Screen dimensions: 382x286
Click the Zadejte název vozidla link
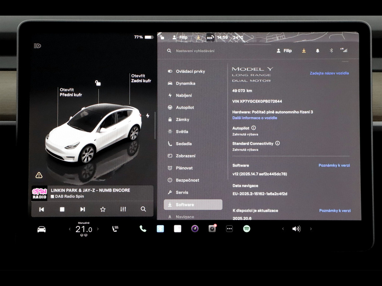coord(329,73)
